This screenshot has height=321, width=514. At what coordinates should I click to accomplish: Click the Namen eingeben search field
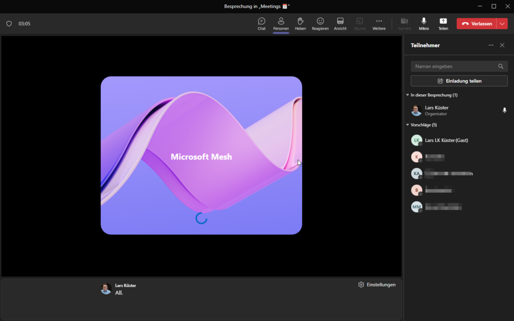[459, 66]
